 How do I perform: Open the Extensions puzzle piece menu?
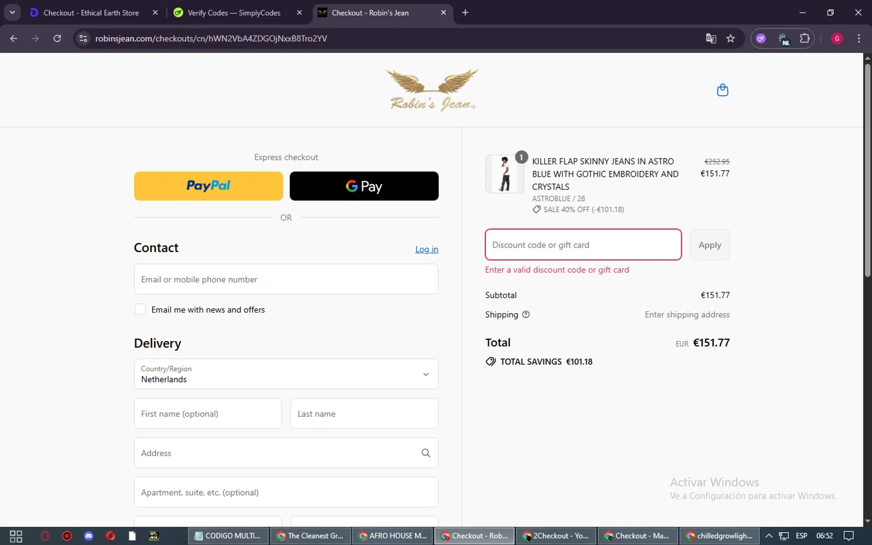805,38
